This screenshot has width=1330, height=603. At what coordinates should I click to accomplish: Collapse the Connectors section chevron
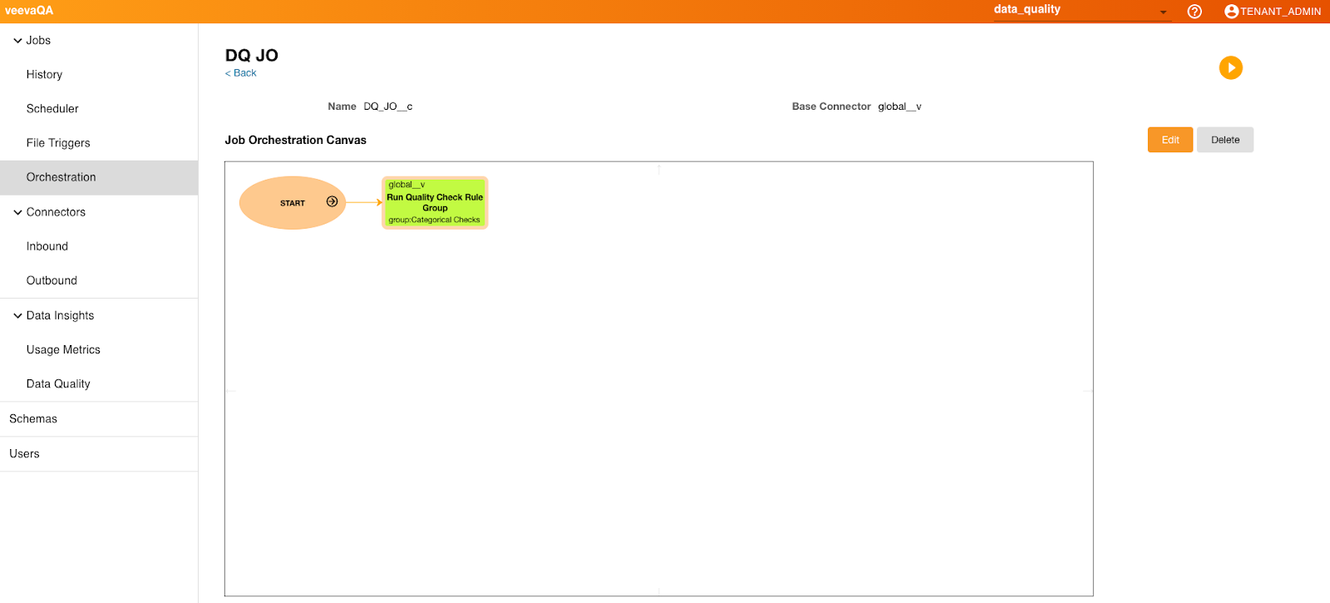pos(17,212)
